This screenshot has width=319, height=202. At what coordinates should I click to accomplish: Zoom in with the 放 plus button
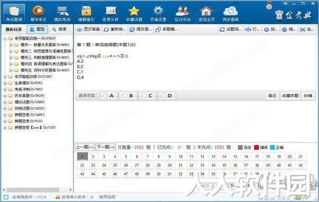pyautogui.click(x=271, y=29)
